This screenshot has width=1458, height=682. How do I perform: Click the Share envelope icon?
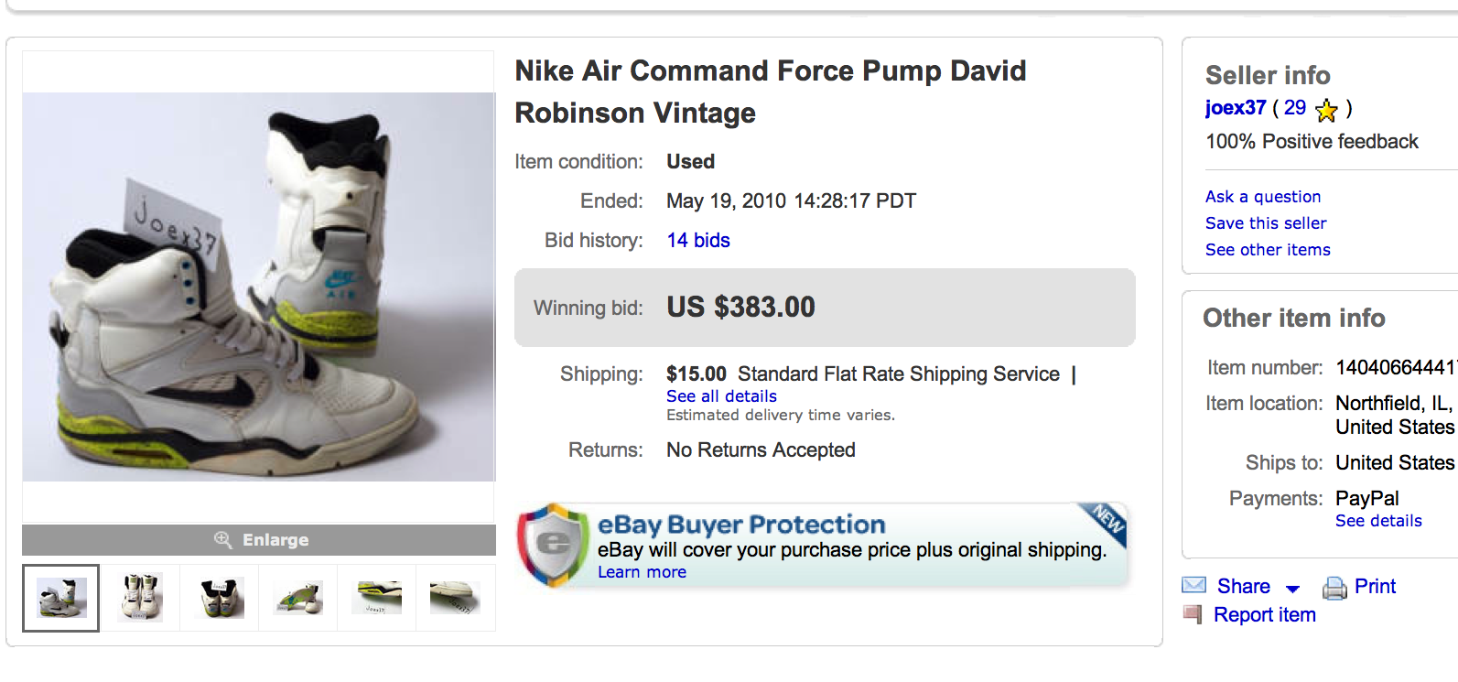[1193, 585]
